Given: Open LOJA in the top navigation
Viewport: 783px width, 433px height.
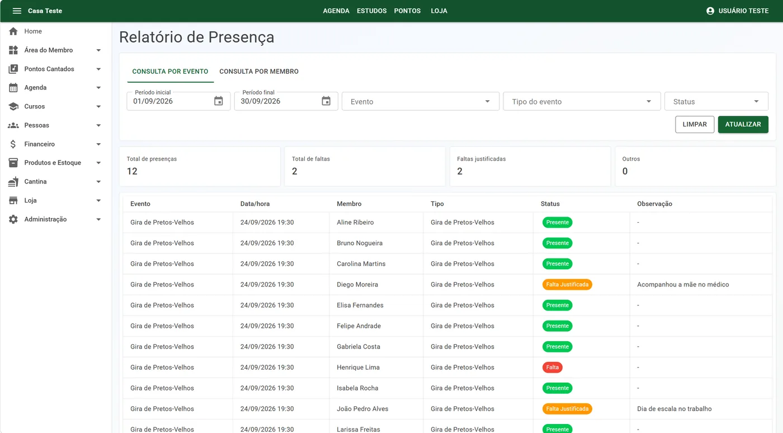Looking at the screenshot, I should coord(439,11).
